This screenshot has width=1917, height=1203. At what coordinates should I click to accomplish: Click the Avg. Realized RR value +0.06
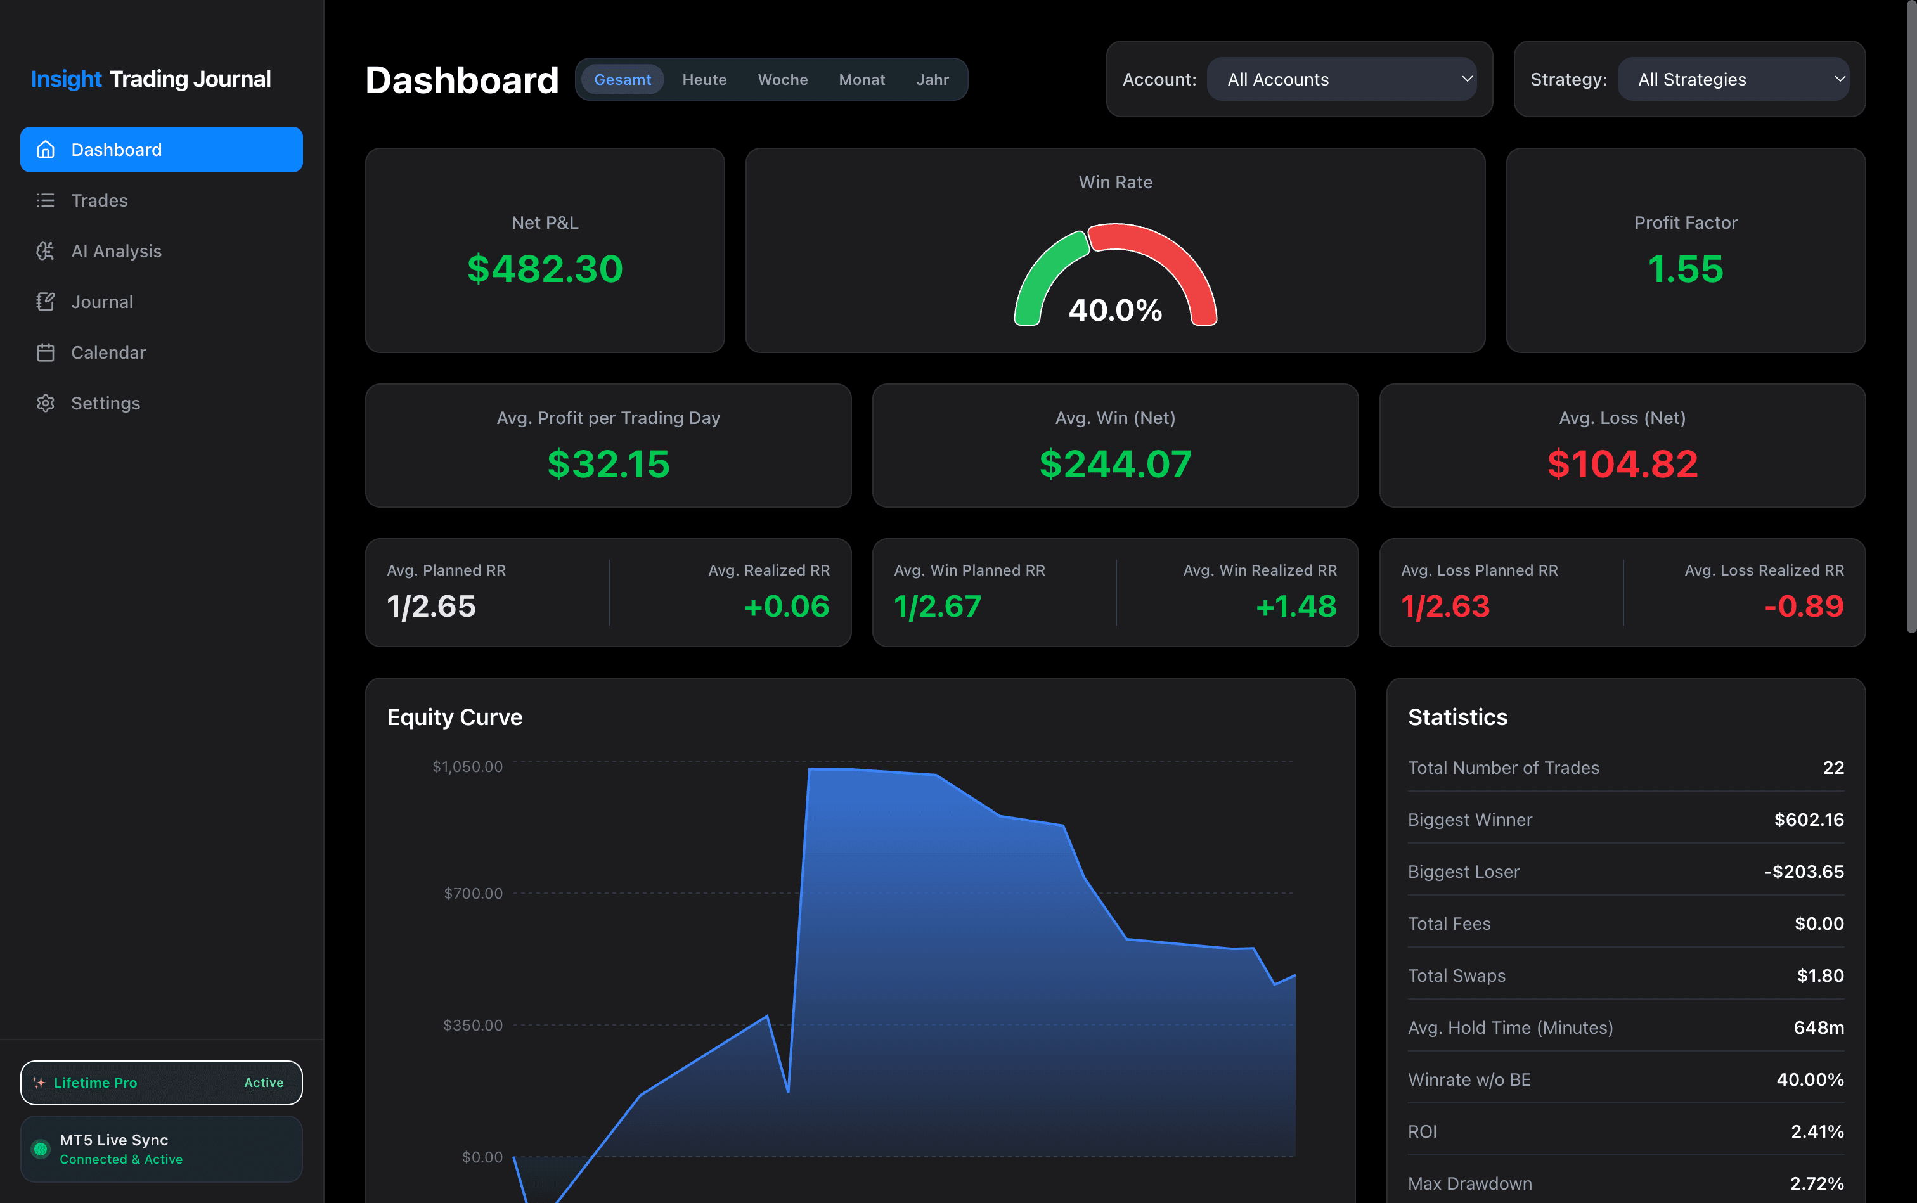(x=786, y=607)
